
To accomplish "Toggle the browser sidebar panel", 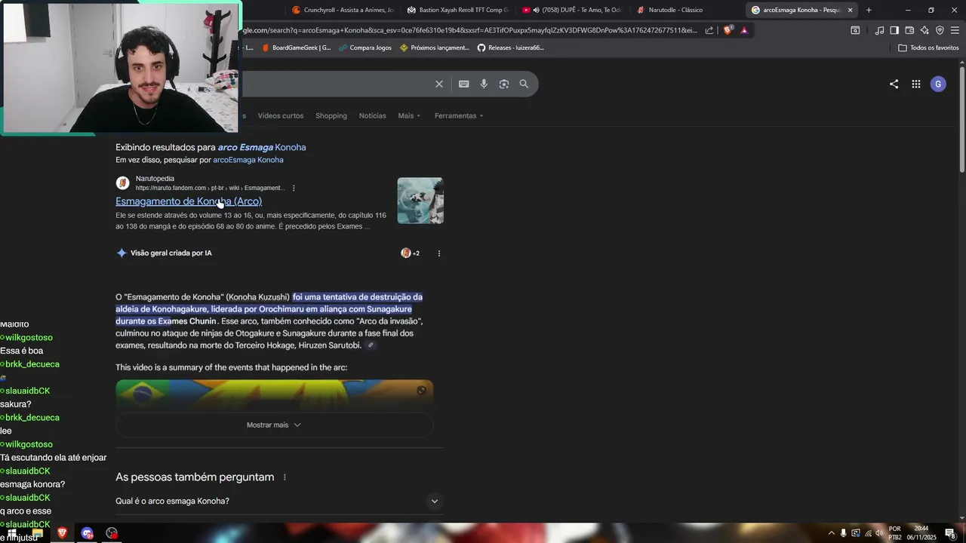I will [x=894, y=30].
